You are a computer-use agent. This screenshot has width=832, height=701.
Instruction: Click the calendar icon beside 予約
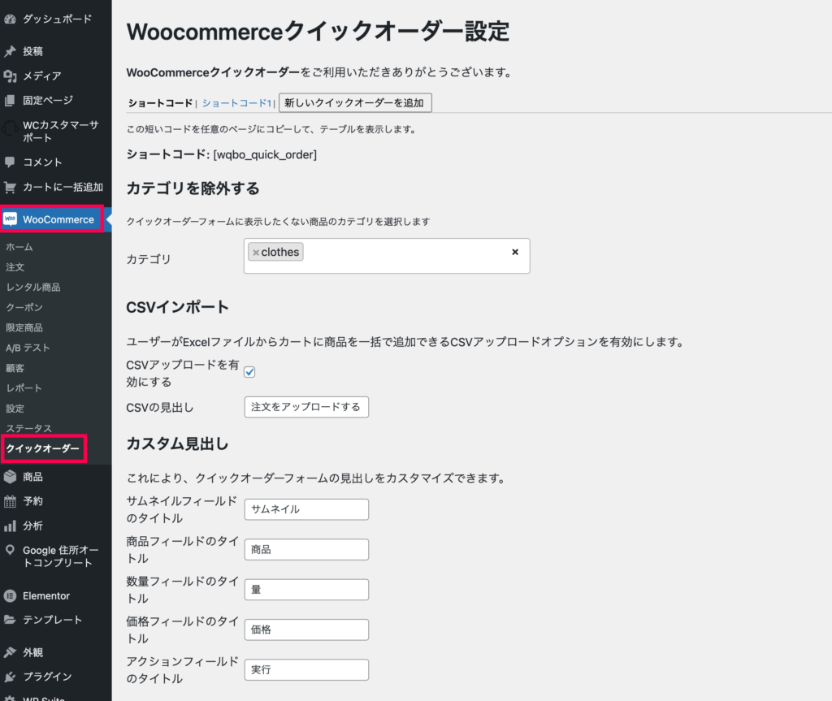pyautogui.click(x=10, y=501)
